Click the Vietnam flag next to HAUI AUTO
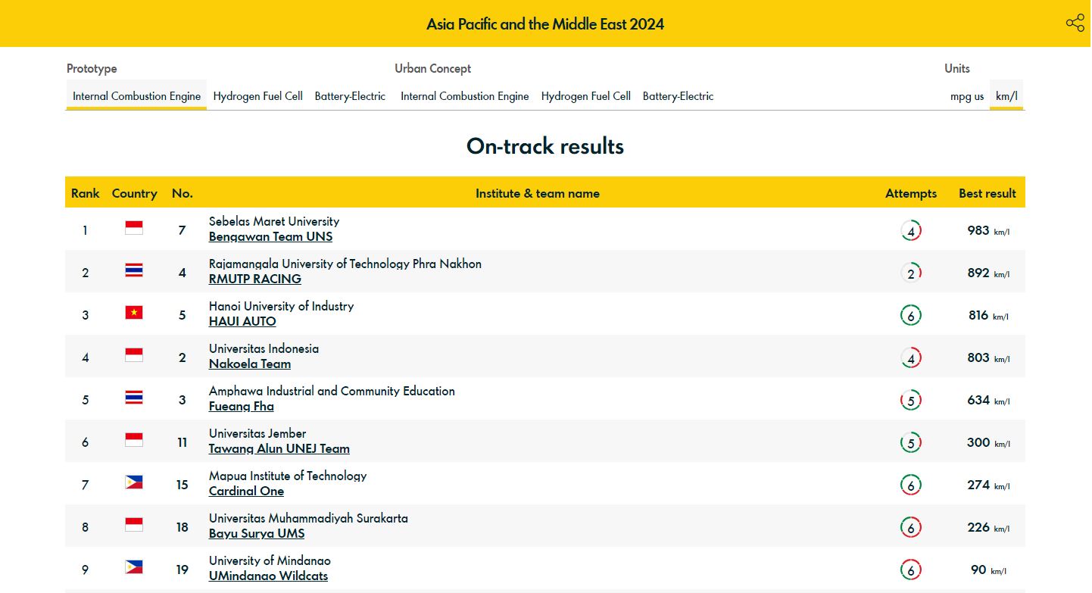Screen dimensions: 1092x593 134,314
